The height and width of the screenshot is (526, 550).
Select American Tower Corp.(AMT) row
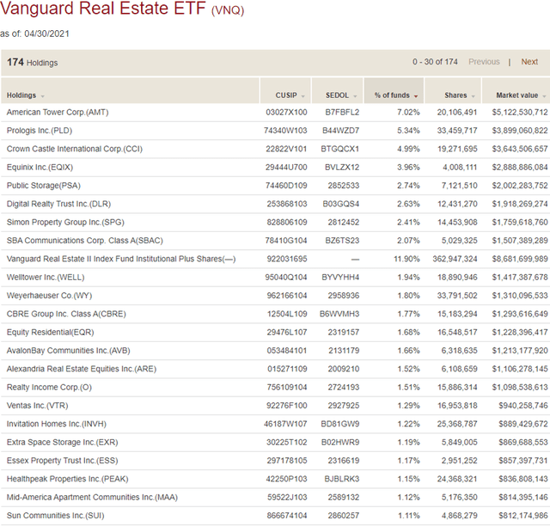coord(275,113)
